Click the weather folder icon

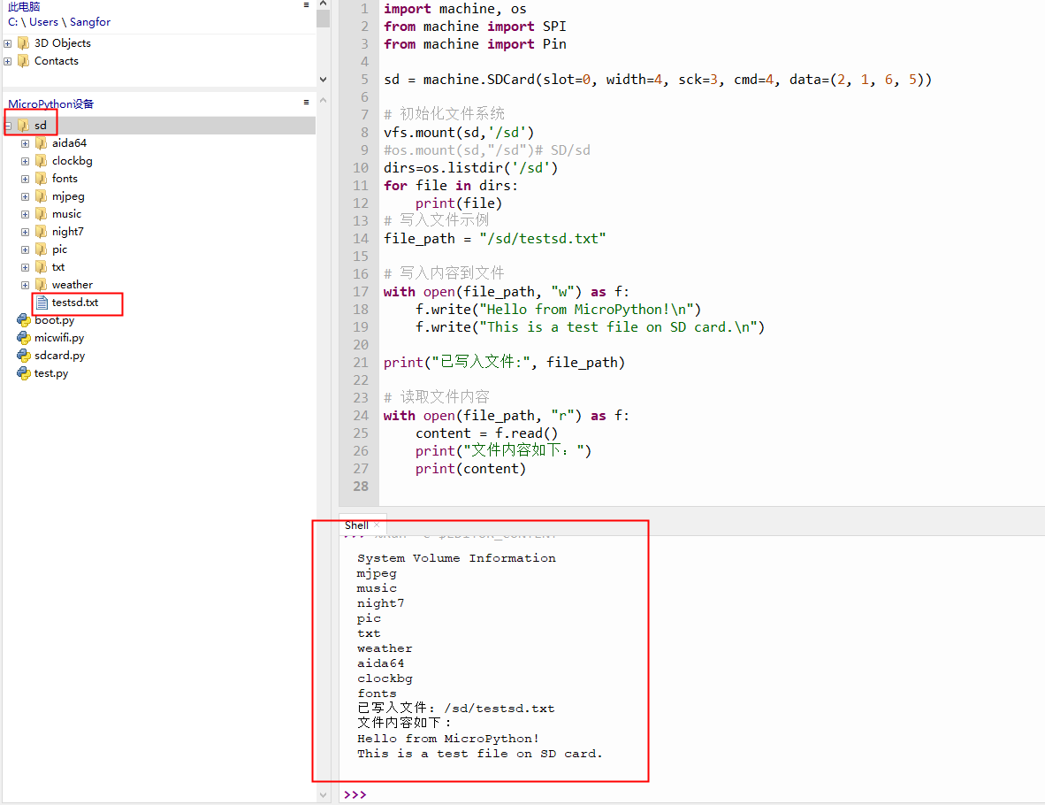coord(42,284)
